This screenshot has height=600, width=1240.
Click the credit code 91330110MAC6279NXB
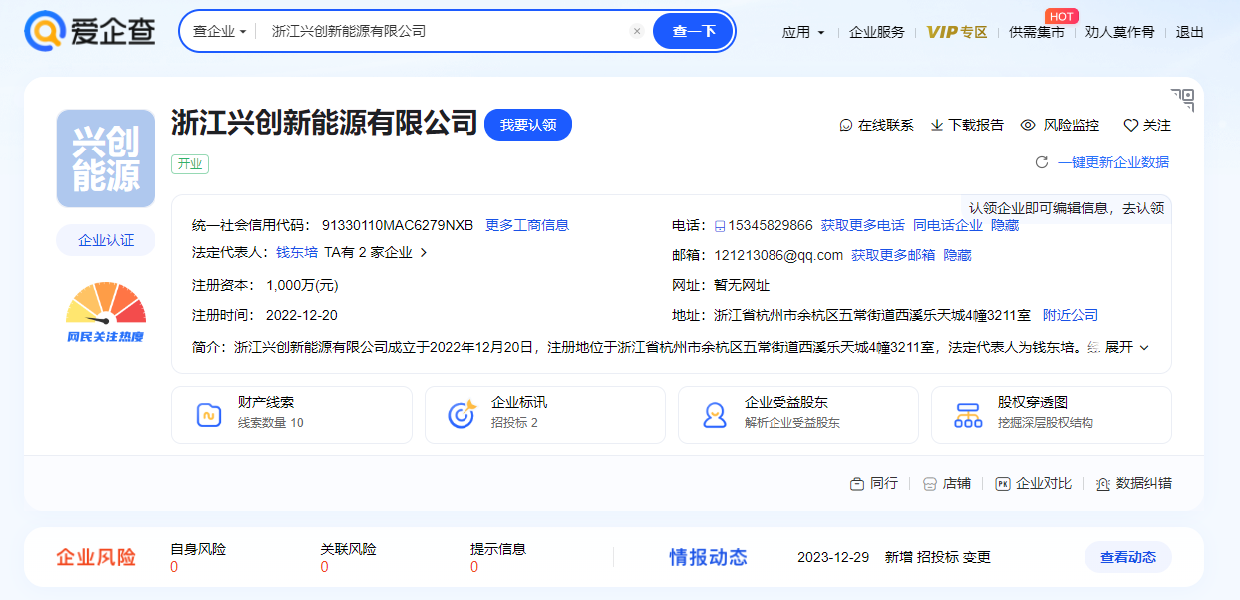pos(398,225)
